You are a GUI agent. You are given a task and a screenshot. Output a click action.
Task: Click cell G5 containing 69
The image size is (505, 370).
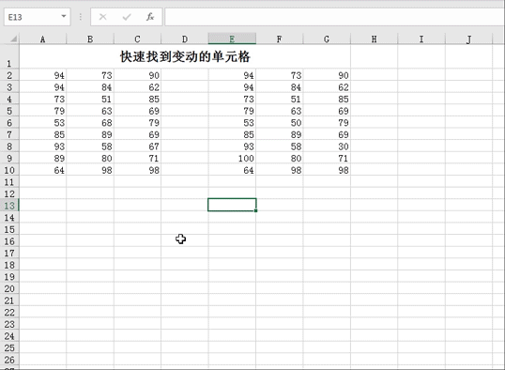327,111
